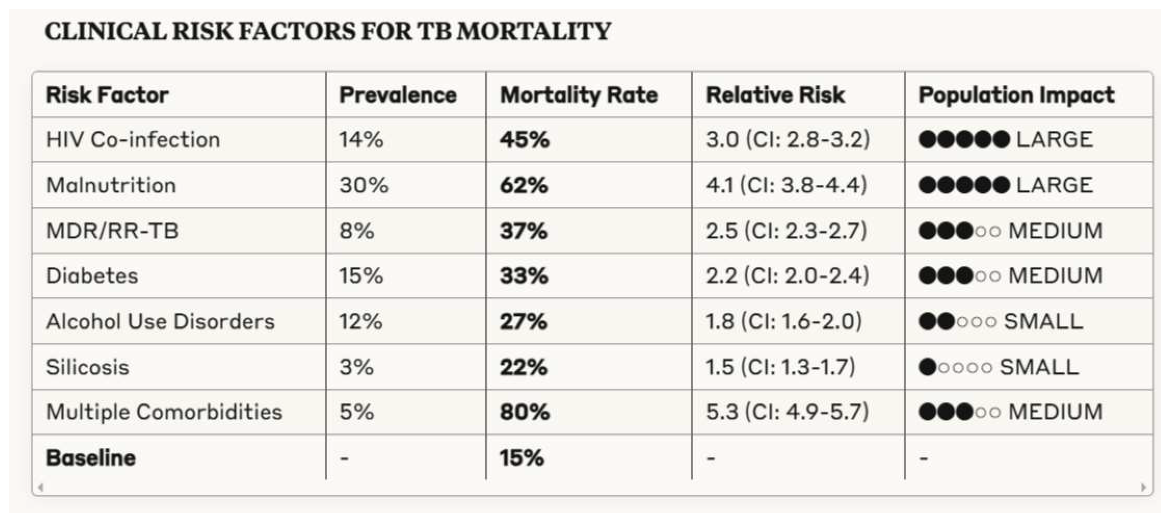Click the five-dot impact rating for Malnutrition
Screen dimensions: 1169x522
point(964,185)
